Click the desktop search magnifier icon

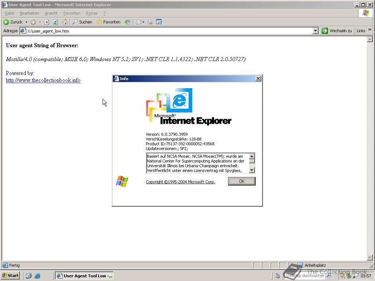(329, 276)
